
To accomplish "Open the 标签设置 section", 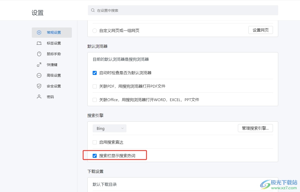I will 52,43.
